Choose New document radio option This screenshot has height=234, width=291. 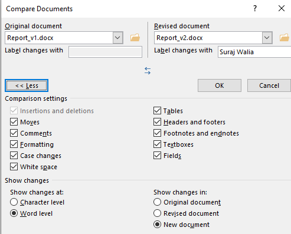click(157, 225)
